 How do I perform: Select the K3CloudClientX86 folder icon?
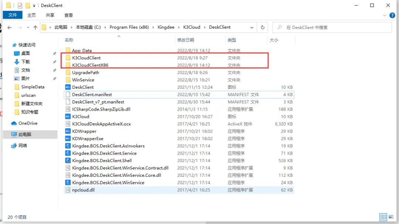68,65
